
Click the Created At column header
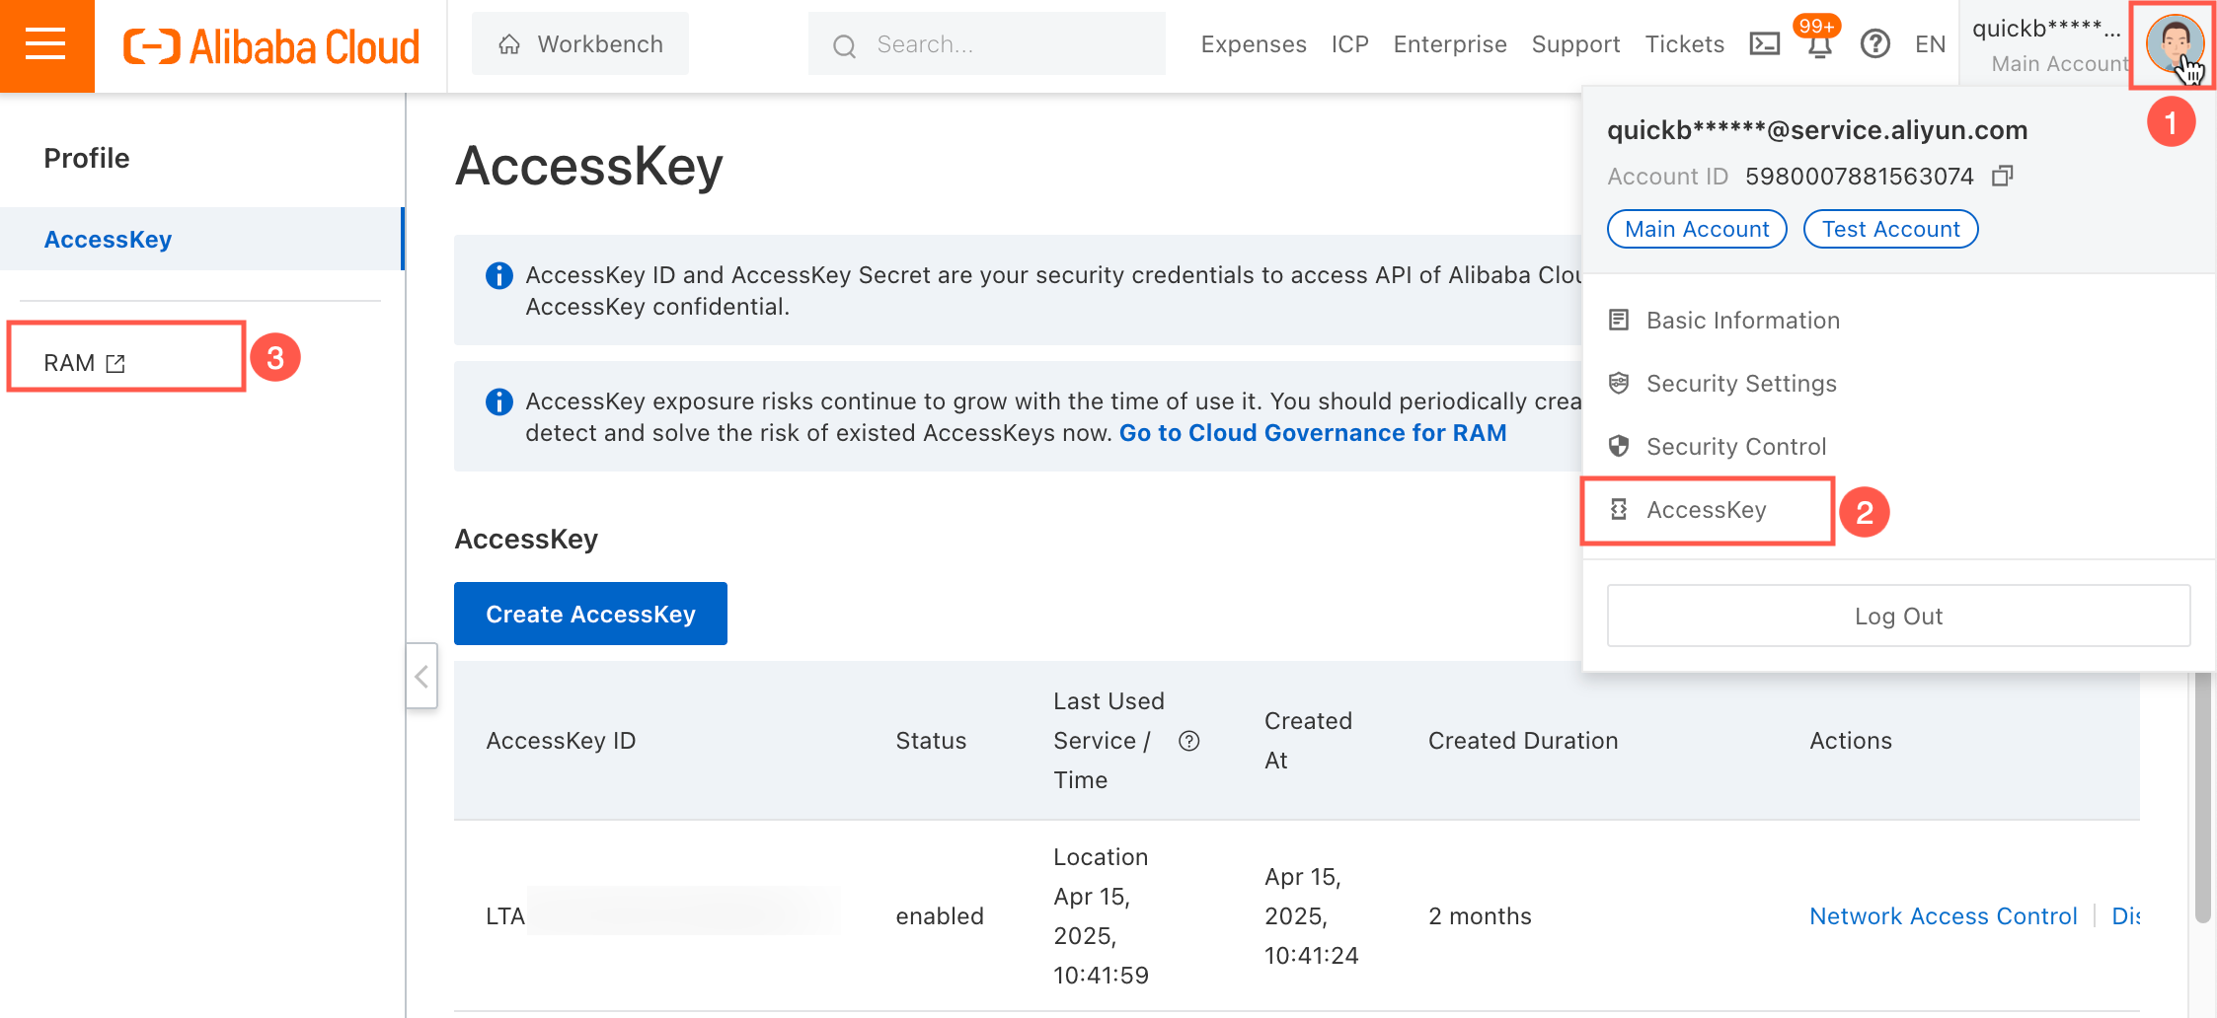click(1308, 741)
